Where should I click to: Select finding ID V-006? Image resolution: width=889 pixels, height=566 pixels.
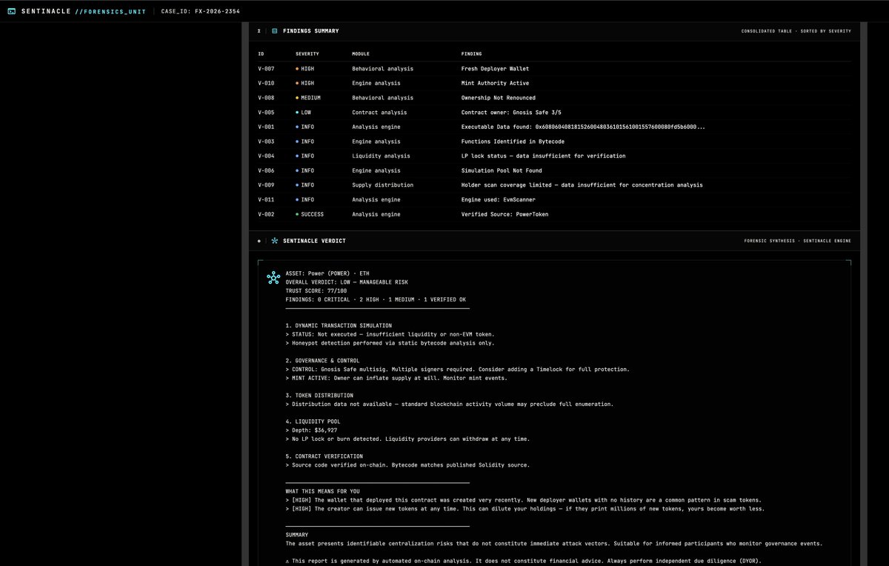pos(266,170)
